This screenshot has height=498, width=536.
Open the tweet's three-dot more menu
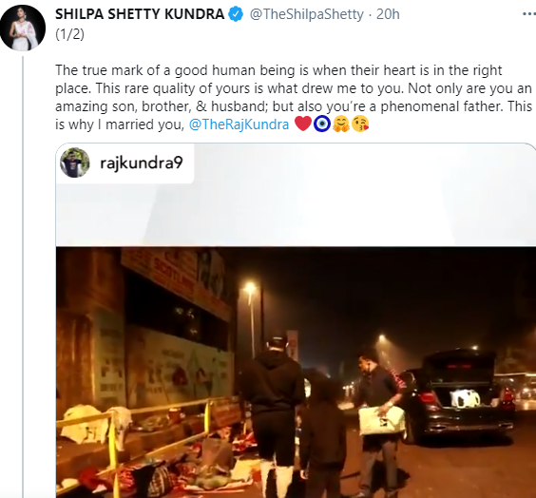[528, 14]
